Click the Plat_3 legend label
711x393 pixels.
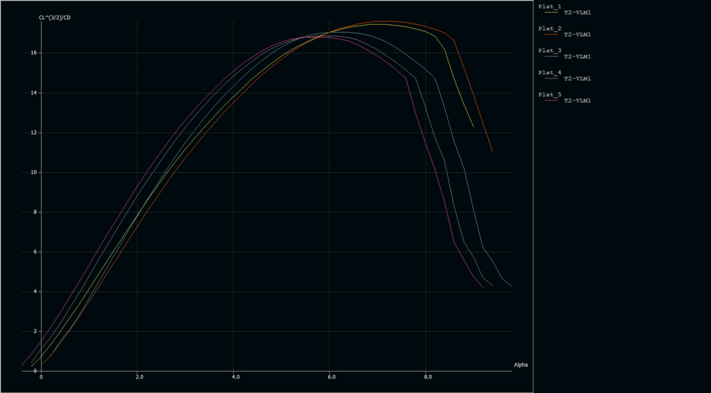(x=550, y=51)
